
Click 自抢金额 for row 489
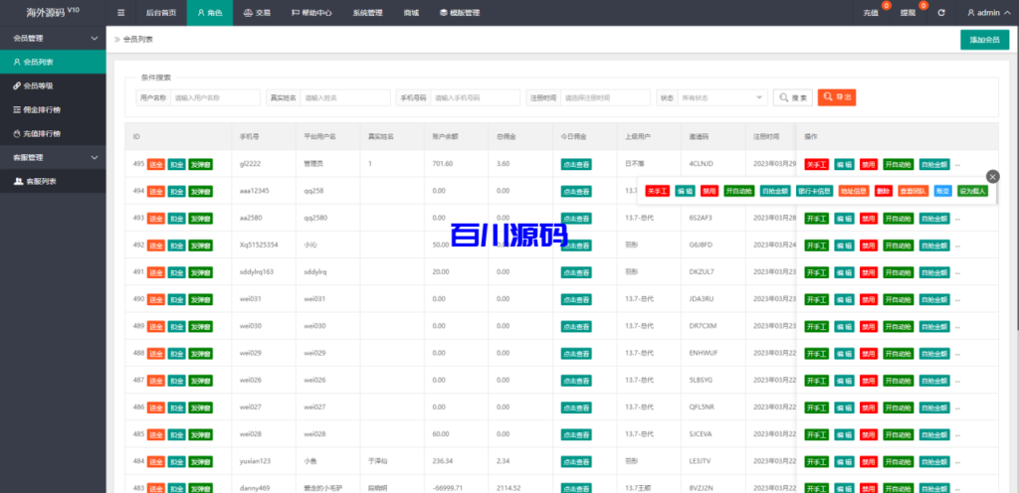pos(934,326)
